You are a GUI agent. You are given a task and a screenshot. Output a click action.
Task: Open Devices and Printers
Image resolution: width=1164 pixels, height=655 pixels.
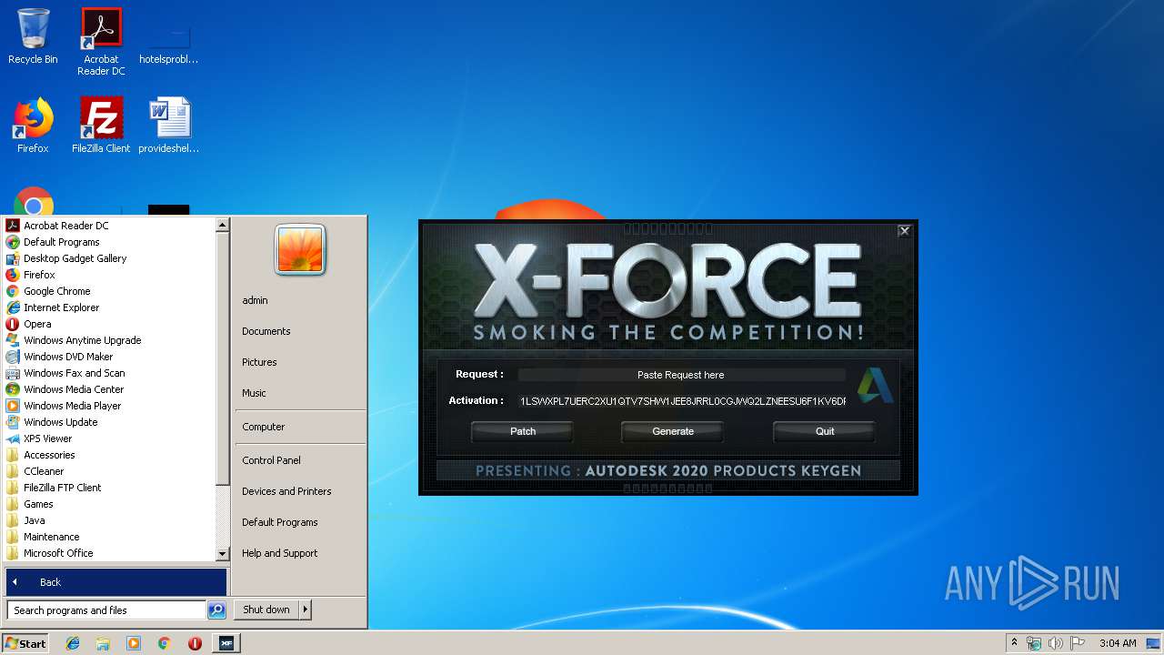[286, 491]
